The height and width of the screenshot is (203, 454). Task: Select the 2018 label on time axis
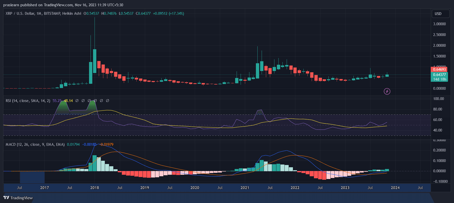point(95,188)
